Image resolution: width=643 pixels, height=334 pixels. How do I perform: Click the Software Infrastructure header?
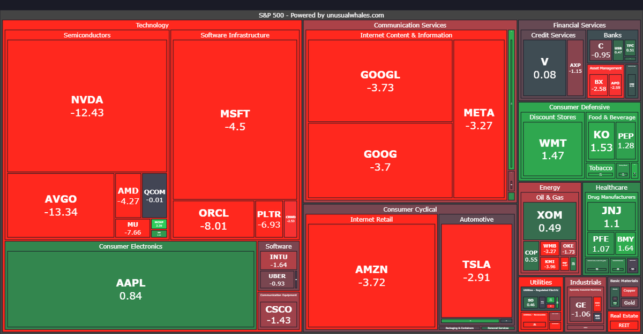point(235,35)
